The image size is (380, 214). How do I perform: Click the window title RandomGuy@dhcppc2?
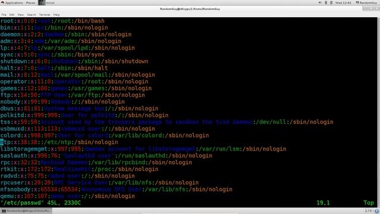click(x=190, y=9)
